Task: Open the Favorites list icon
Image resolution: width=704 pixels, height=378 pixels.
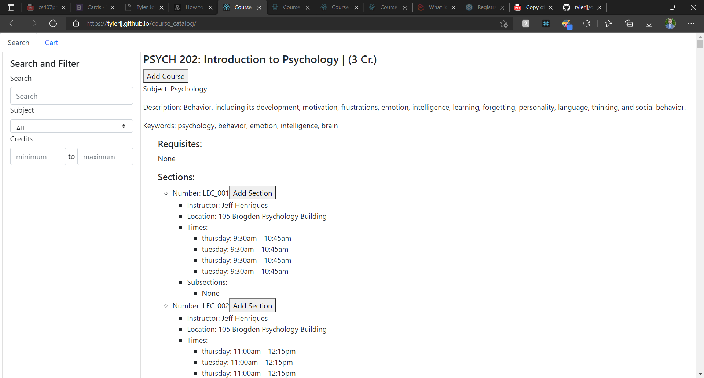Action: click(609, 23)
